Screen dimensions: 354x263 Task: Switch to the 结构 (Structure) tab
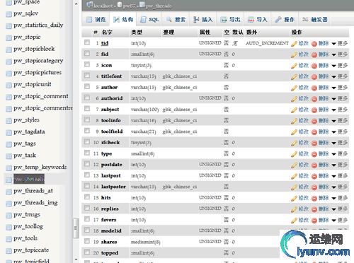(123, 20)
